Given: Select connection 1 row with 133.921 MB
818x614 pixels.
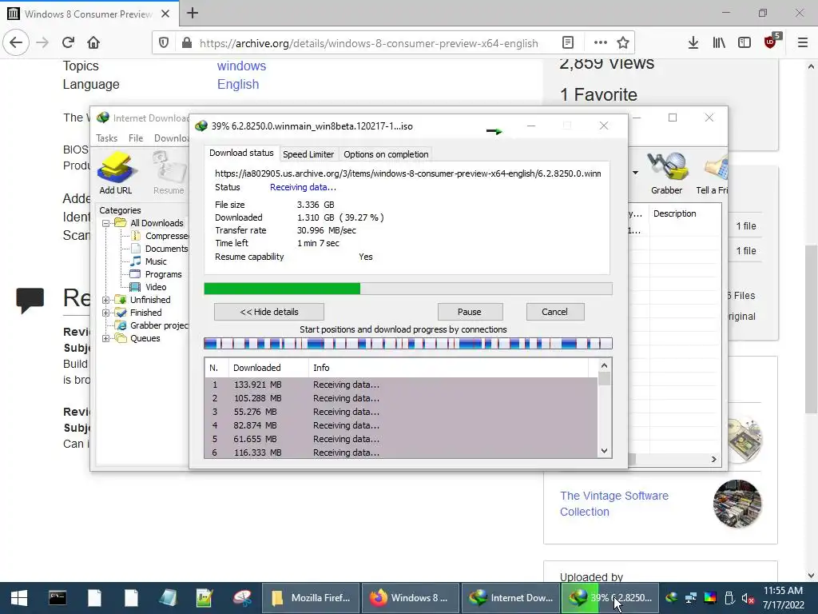Looking at the screenshot, I should click(x=401, y=385).
